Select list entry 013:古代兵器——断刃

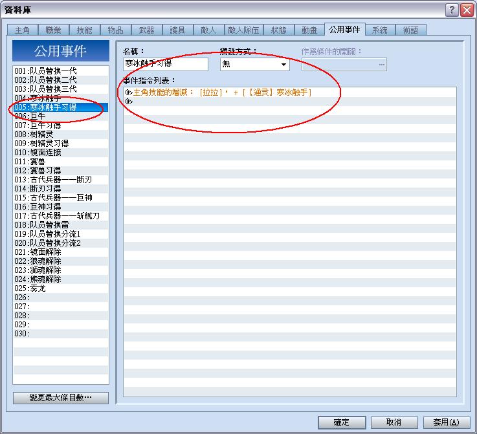click(x=61, y=180)
